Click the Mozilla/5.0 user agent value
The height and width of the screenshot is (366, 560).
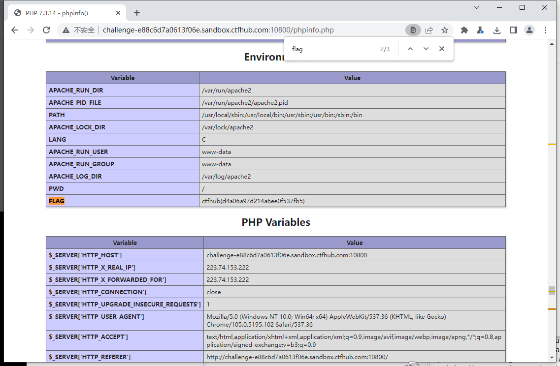[x=326, y=320]
